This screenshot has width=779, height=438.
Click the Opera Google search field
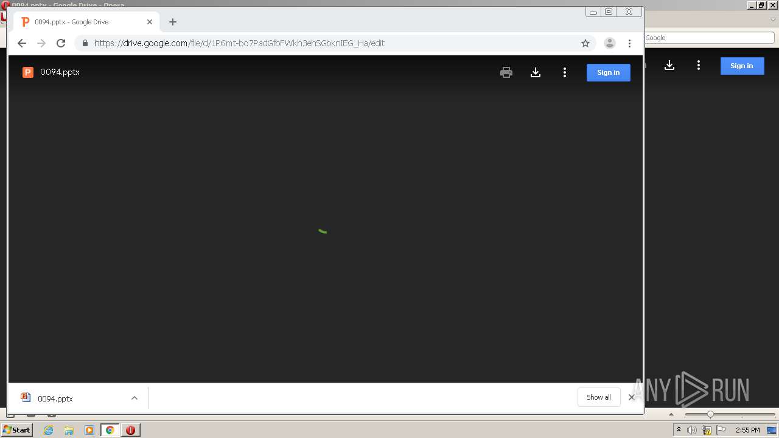tap(709, 38)
